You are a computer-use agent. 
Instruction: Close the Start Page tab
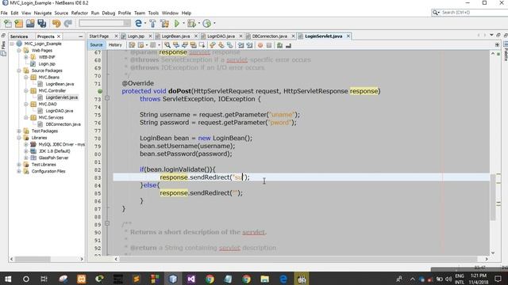pos(116,36)
